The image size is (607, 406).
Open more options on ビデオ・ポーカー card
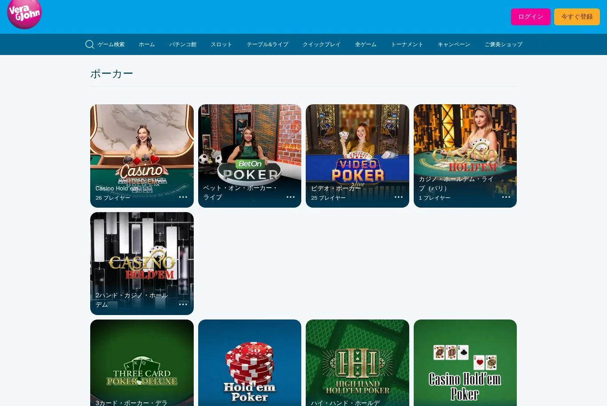tap(399, 197)
